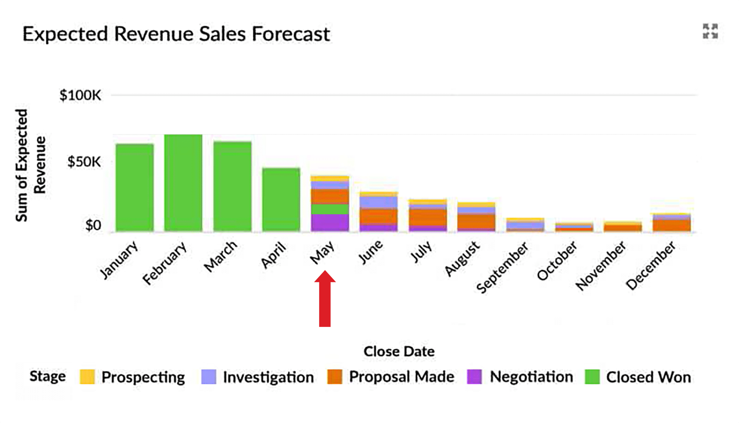The height and width of the screenshot is (423, 739).
Task: Toggle the Prospecting legend label
Action: tap(143, 377)
